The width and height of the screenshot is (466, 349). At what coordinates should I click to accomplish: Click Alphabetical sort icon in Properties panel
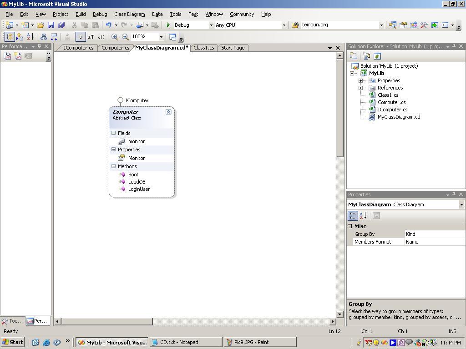coord(363,216)
